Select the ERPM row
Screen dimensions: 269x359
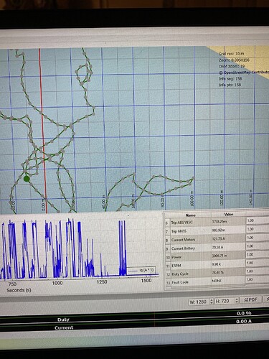pyautogui.click(x=217, y=264)
